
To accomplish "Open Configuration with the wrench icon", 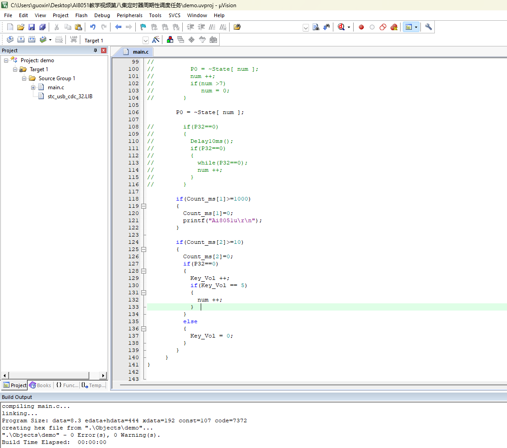I will (429, 27).
